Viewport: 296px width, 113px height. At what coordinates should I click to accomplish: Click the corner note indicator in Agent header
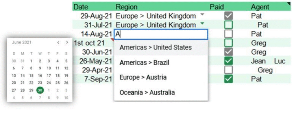point(289,3)
